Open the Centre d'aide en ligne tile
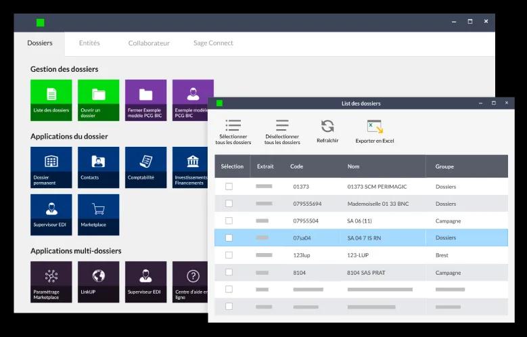This screenshot has width=527, height=337. (190, 282)
